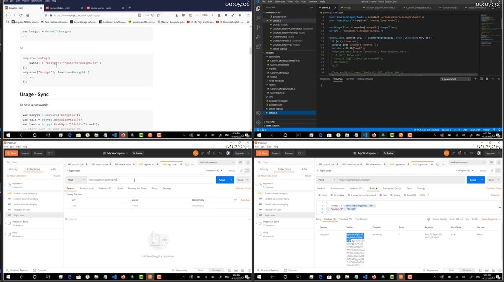Click Bulk Edit in Postman query params
This screenshot has height=282, width=504.
(245, 200)
